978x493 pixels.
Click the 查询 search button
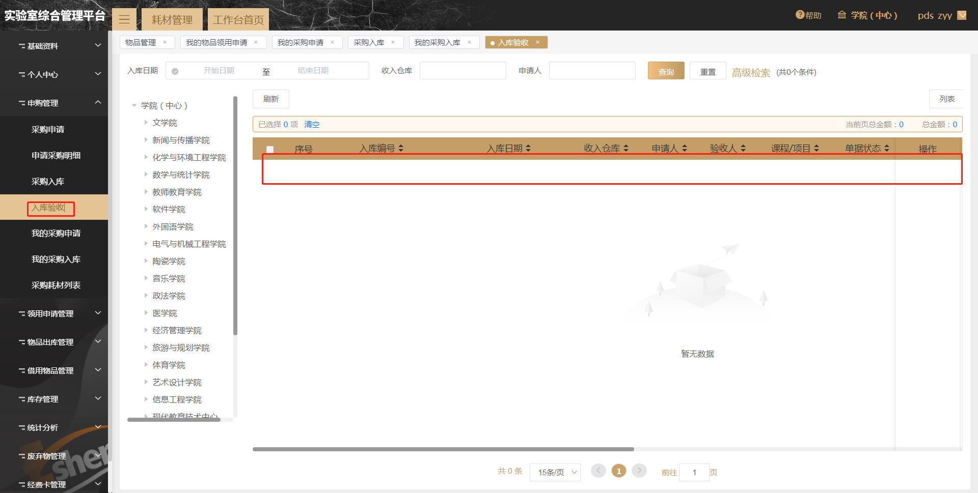(666, 71)
